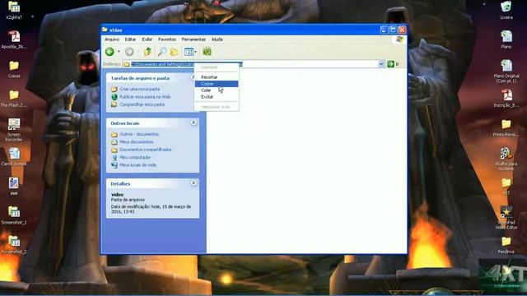Click Publicar esta pasta na Web
527x296 pixels.
(x=145, y=97)
